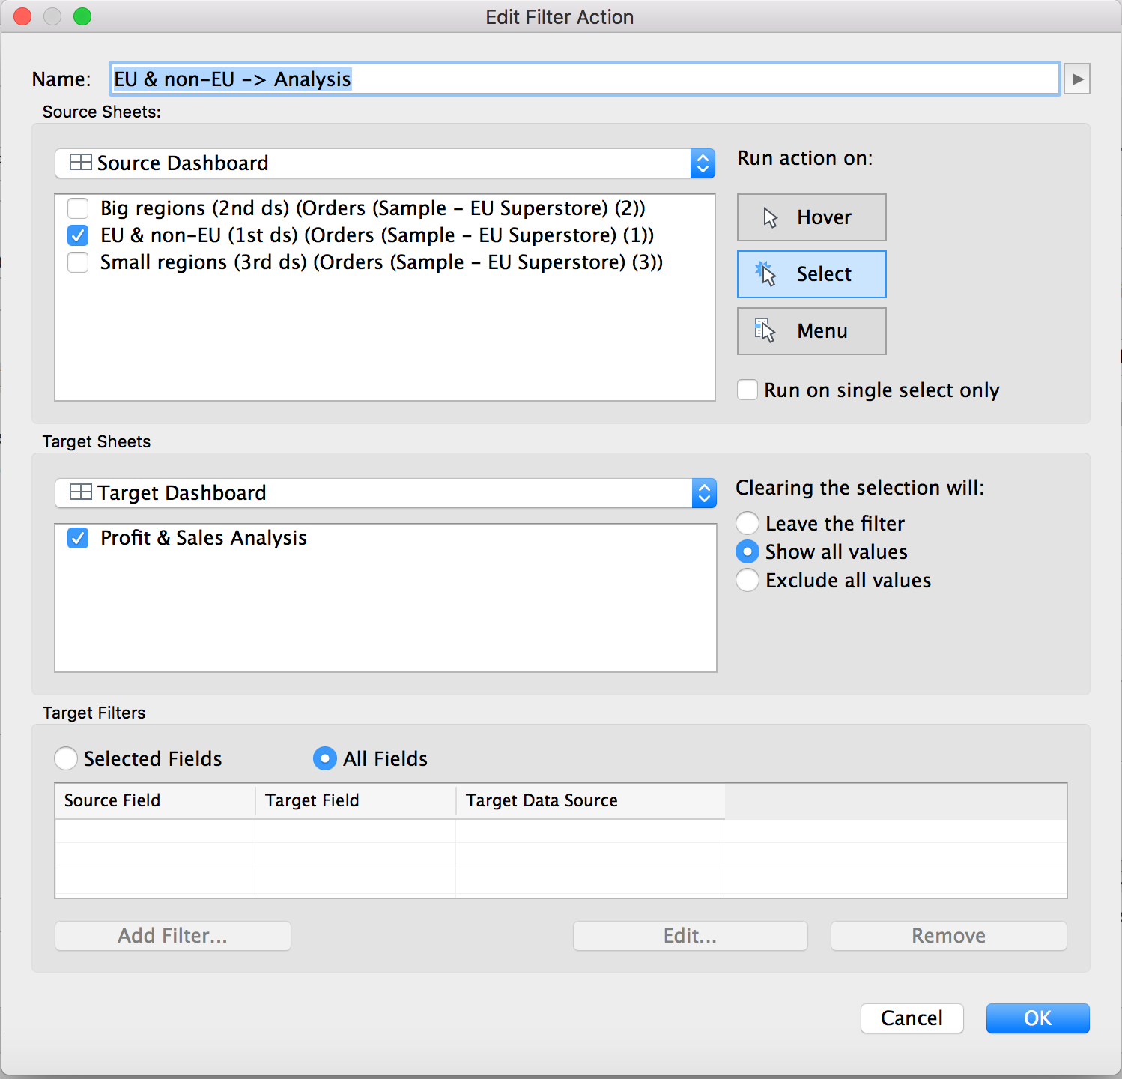
Task: Uncheck Profit & Sales Analysis target sheet
Action: (x=78, y=538)
